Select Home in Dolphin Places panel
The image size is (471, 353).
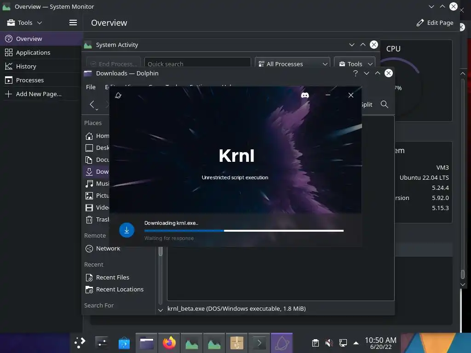tap(97, 136)
